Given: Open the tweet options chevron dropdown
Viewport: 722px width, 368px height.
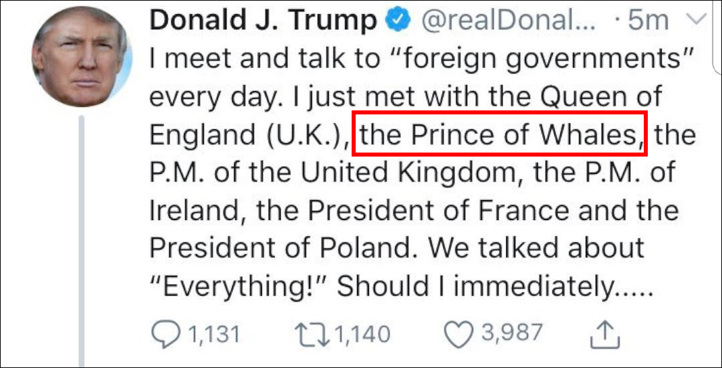Looking at the screenshot, I should coord(697,20).
